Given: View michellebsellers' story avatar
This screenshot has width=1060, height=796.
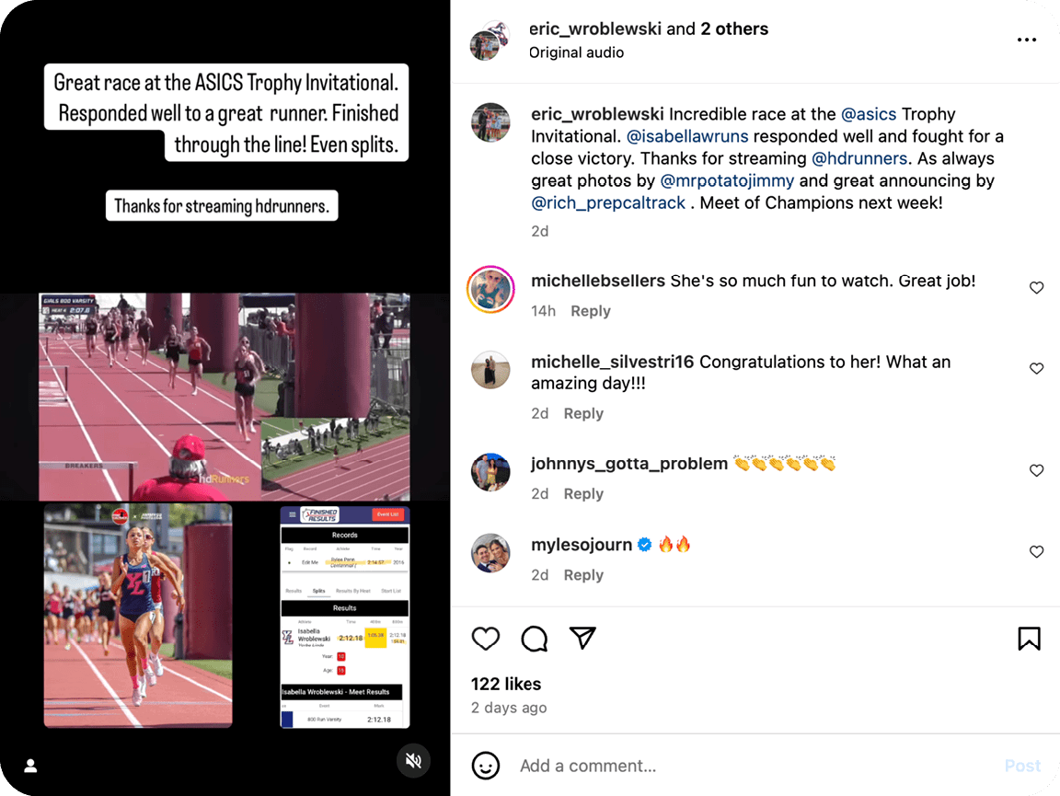Looking at the screenshot, I should [x=490, y=290].
